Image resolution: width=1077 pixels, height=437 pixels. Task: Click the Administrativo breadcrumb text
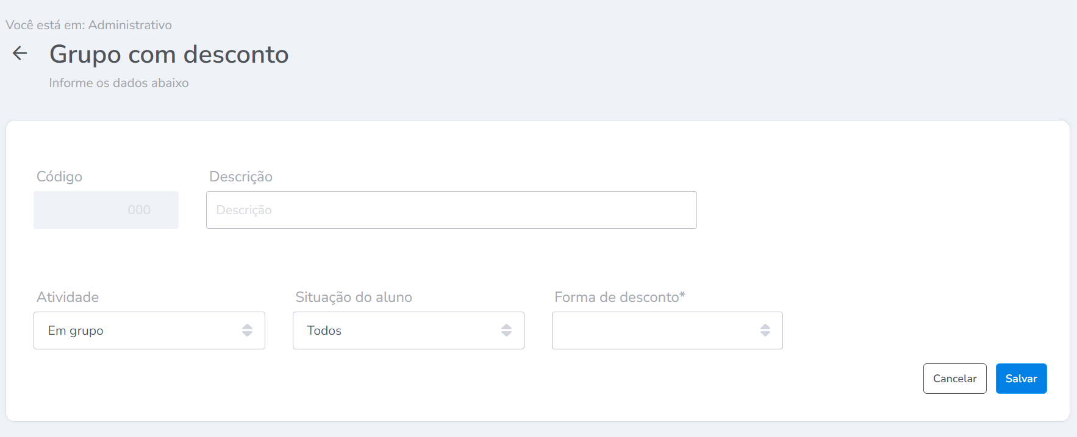click(130, 25)
